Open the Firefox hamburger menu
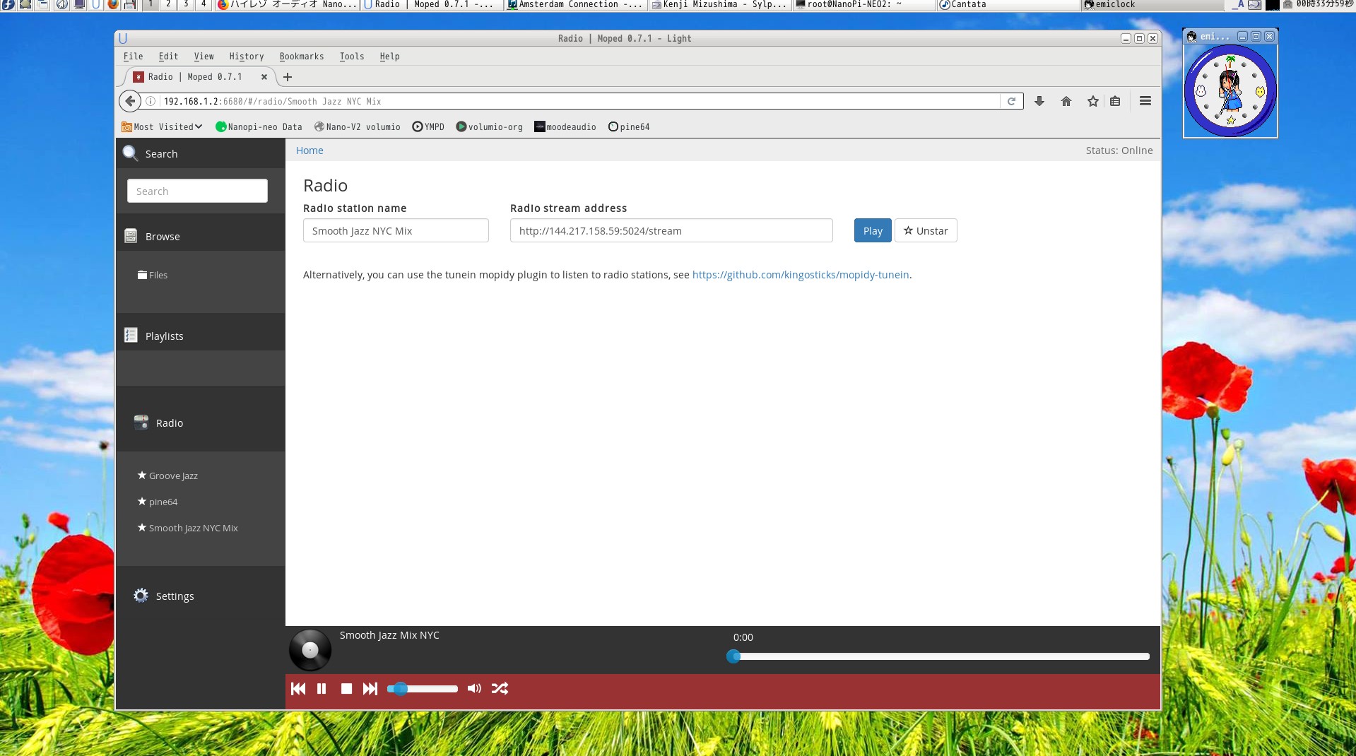Screen dimensions: 1356x756 coord(1145,102)
